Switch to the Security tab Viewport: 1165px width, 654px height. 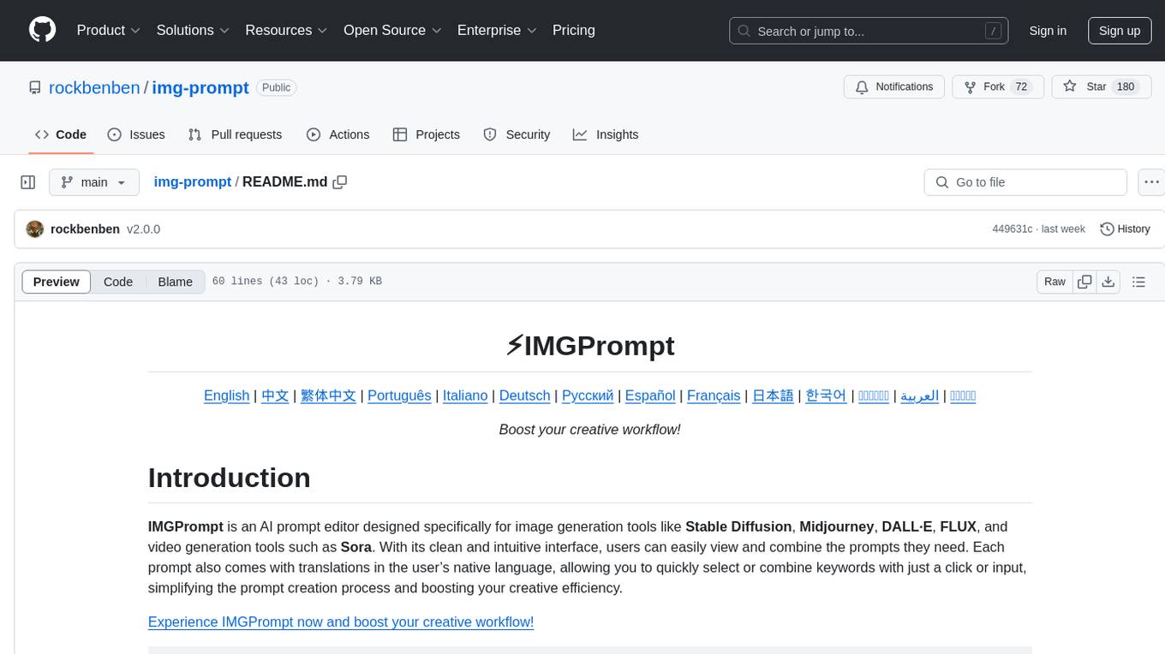(517, 134)
